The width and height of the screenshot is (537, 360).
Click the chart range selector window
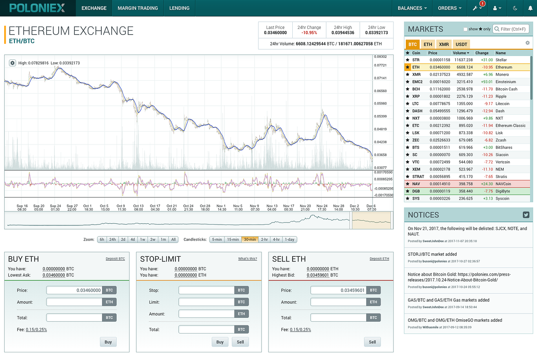click(371, 220)
